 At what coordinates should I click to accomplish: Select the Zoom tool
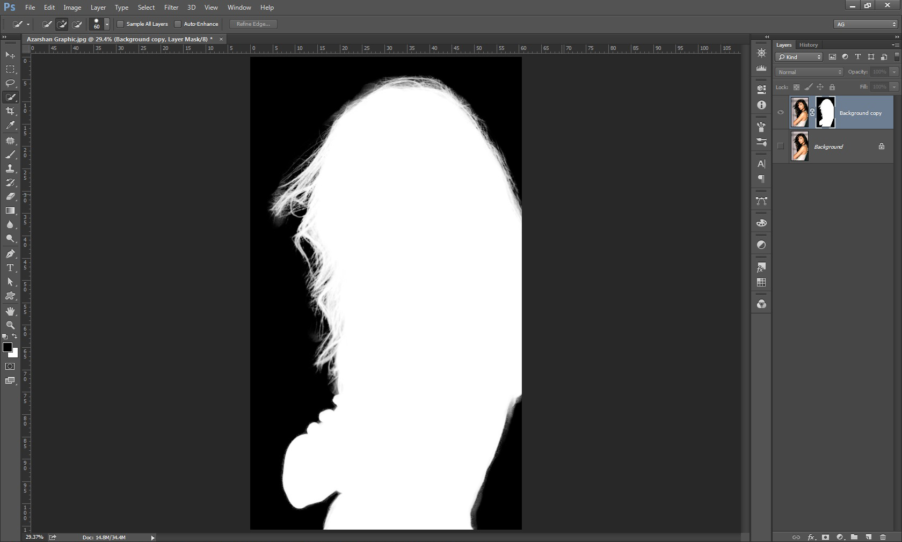tap(10, 325)
